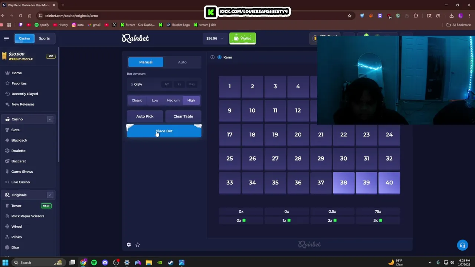Select Keno number 1 tile
Screen dimensions: 475x267
pyautogui.click(x=230, y=86)
